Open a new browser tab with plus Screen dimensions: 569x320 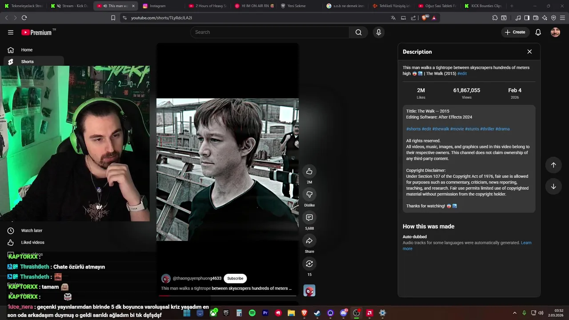[x=512, y=6]
